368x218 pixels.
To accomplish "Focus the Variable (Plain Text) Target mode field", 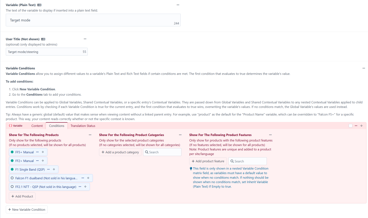I will (x=93, y=20).
